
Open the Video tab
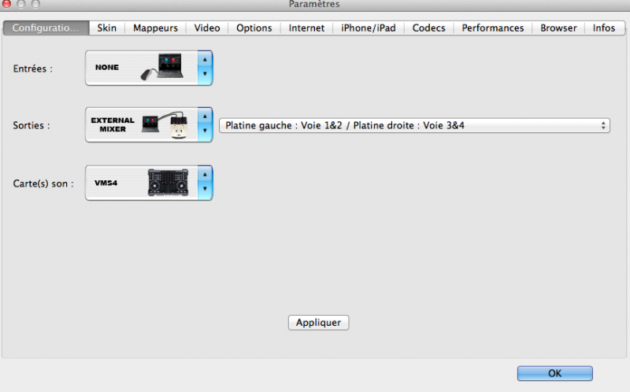click(x=207, y=28)
